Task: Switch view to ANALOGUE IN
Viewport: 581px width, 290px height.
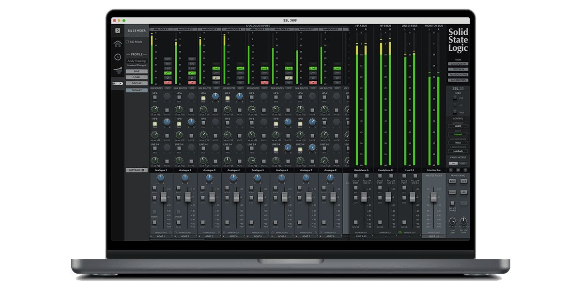Action: (x=458, y=64)
